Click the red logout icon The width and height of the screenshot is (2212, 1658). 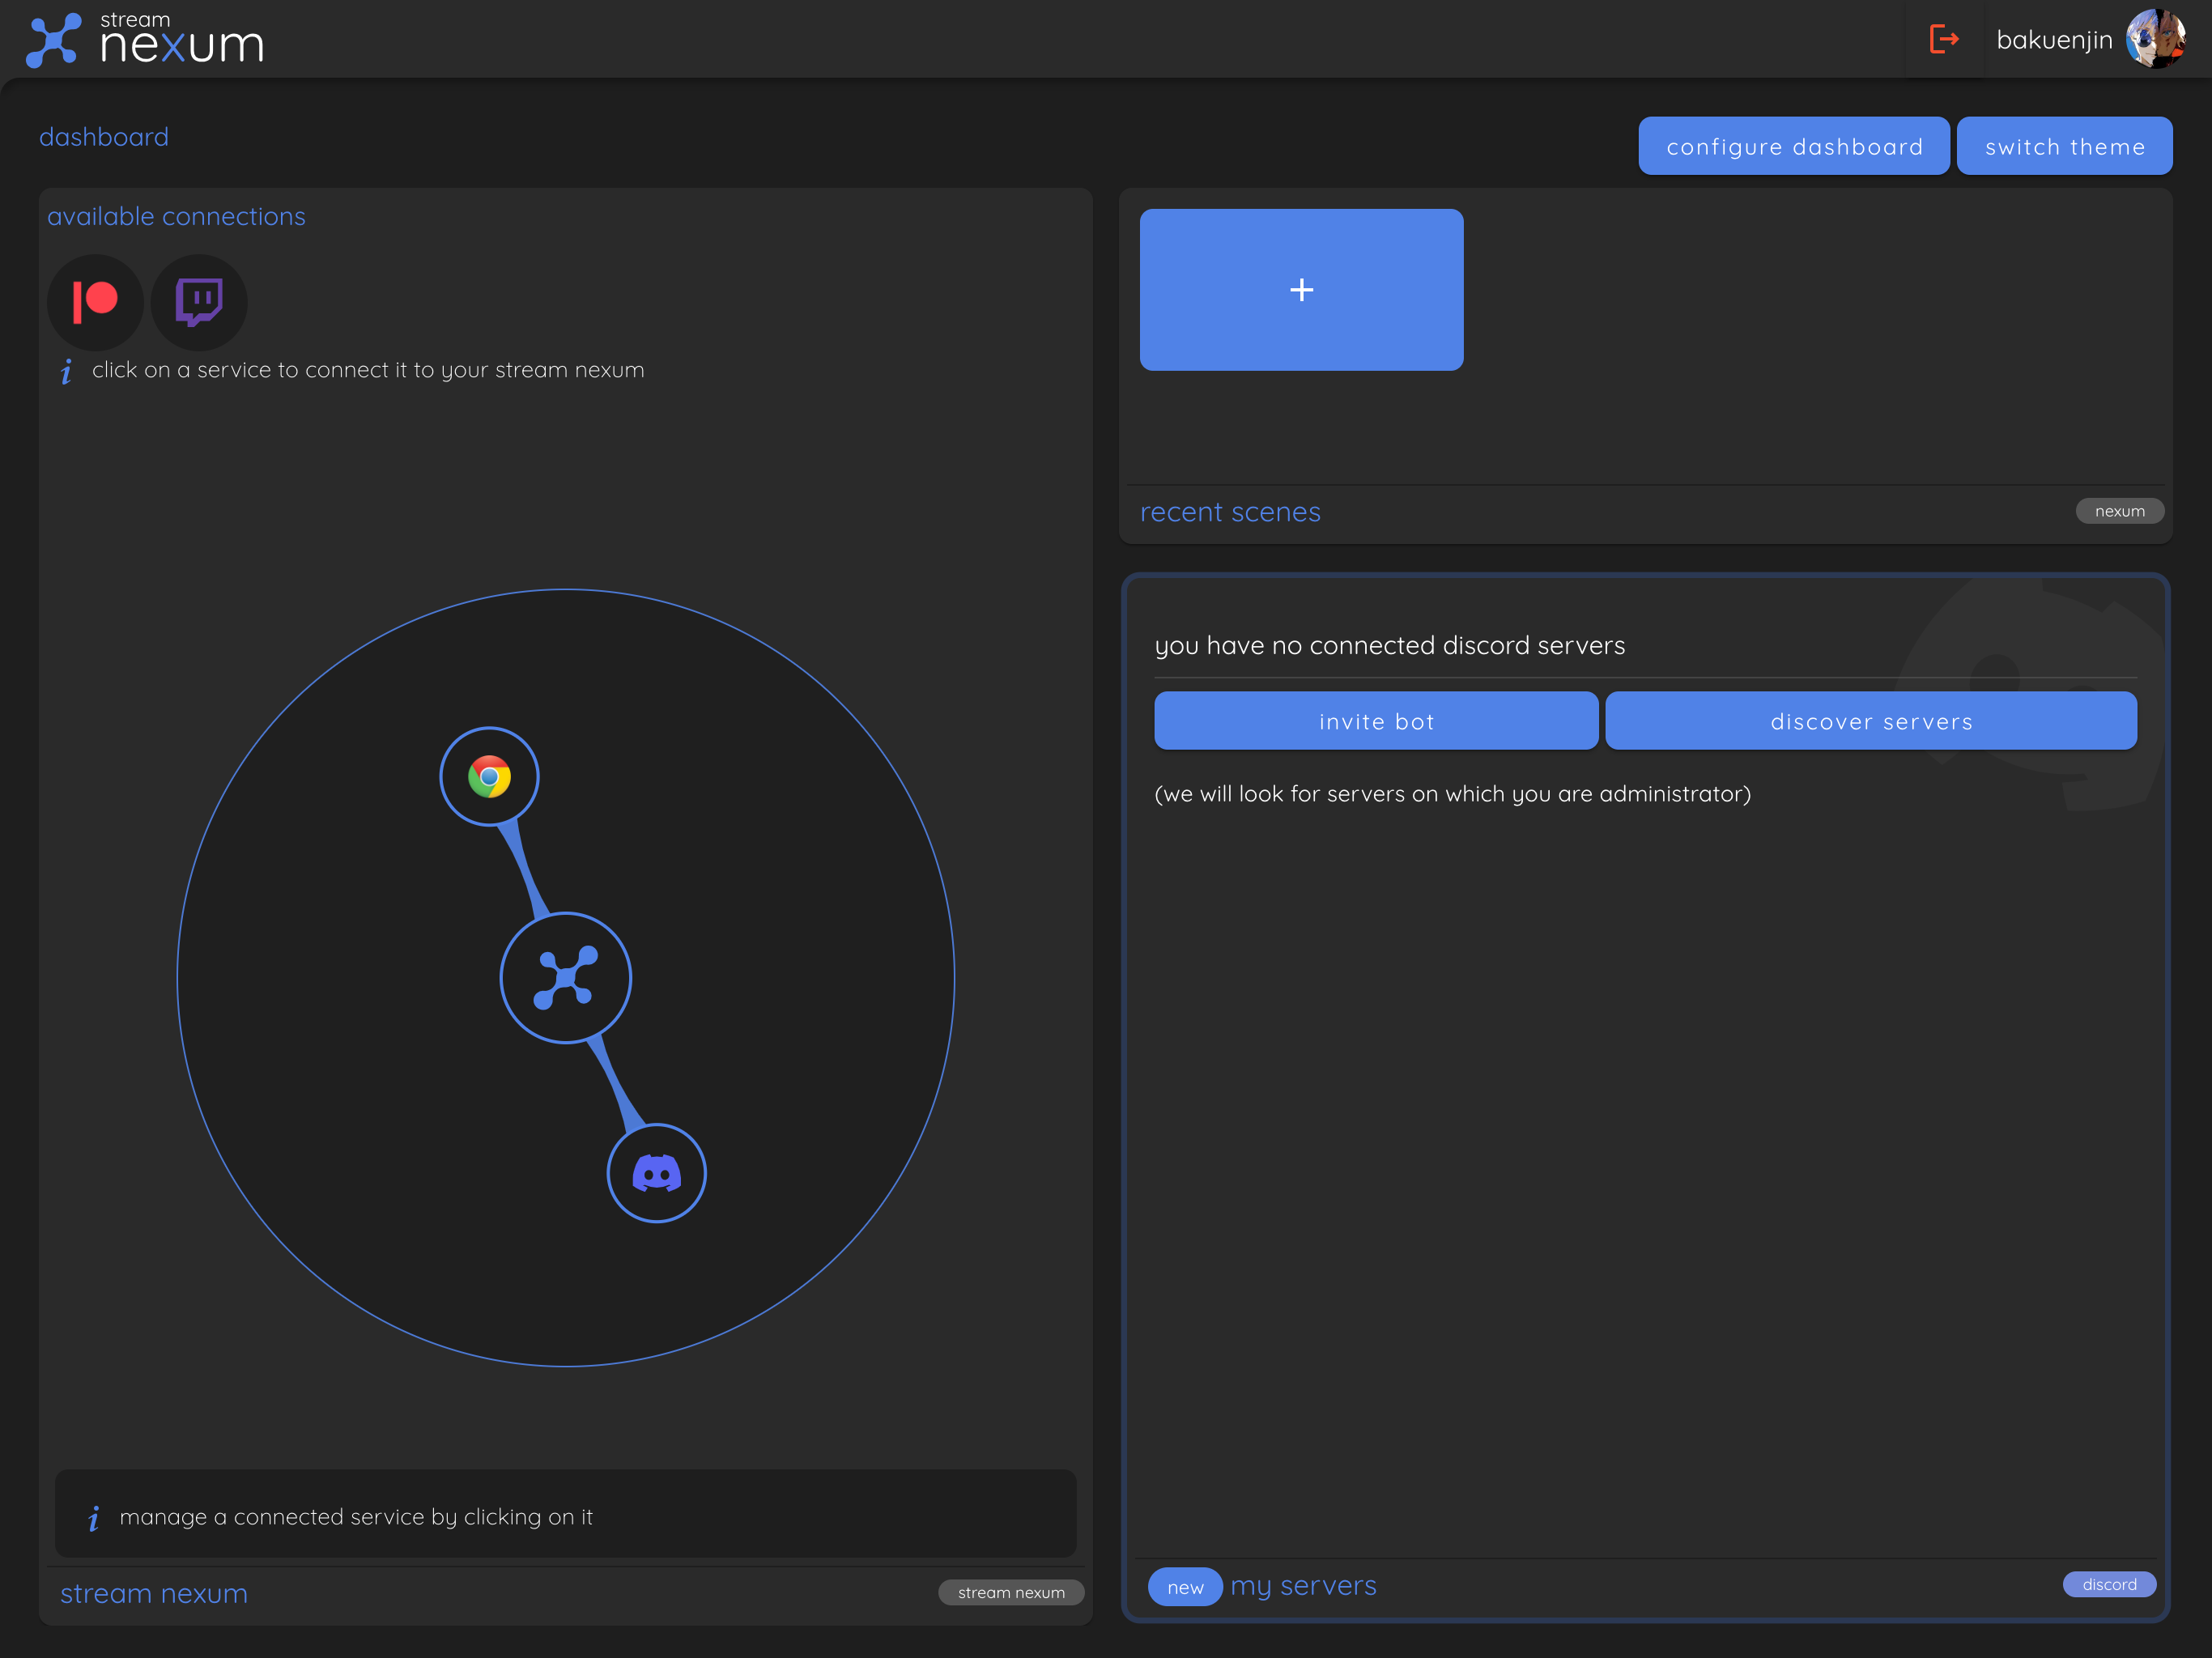[x=1943, y=40]
